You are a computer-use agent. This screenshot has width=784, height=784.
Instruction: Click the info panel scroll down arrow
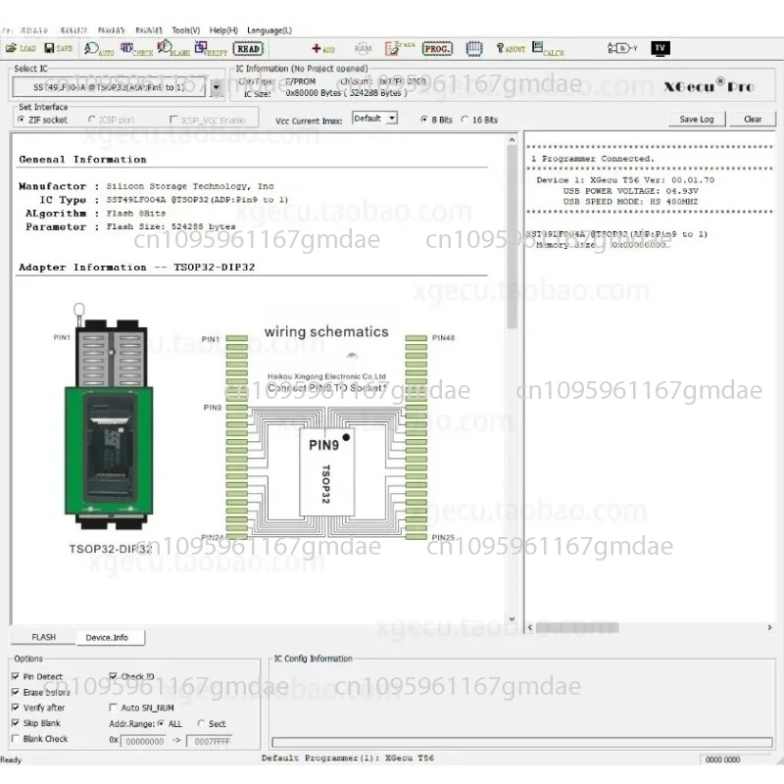click(x=512, y=619)
